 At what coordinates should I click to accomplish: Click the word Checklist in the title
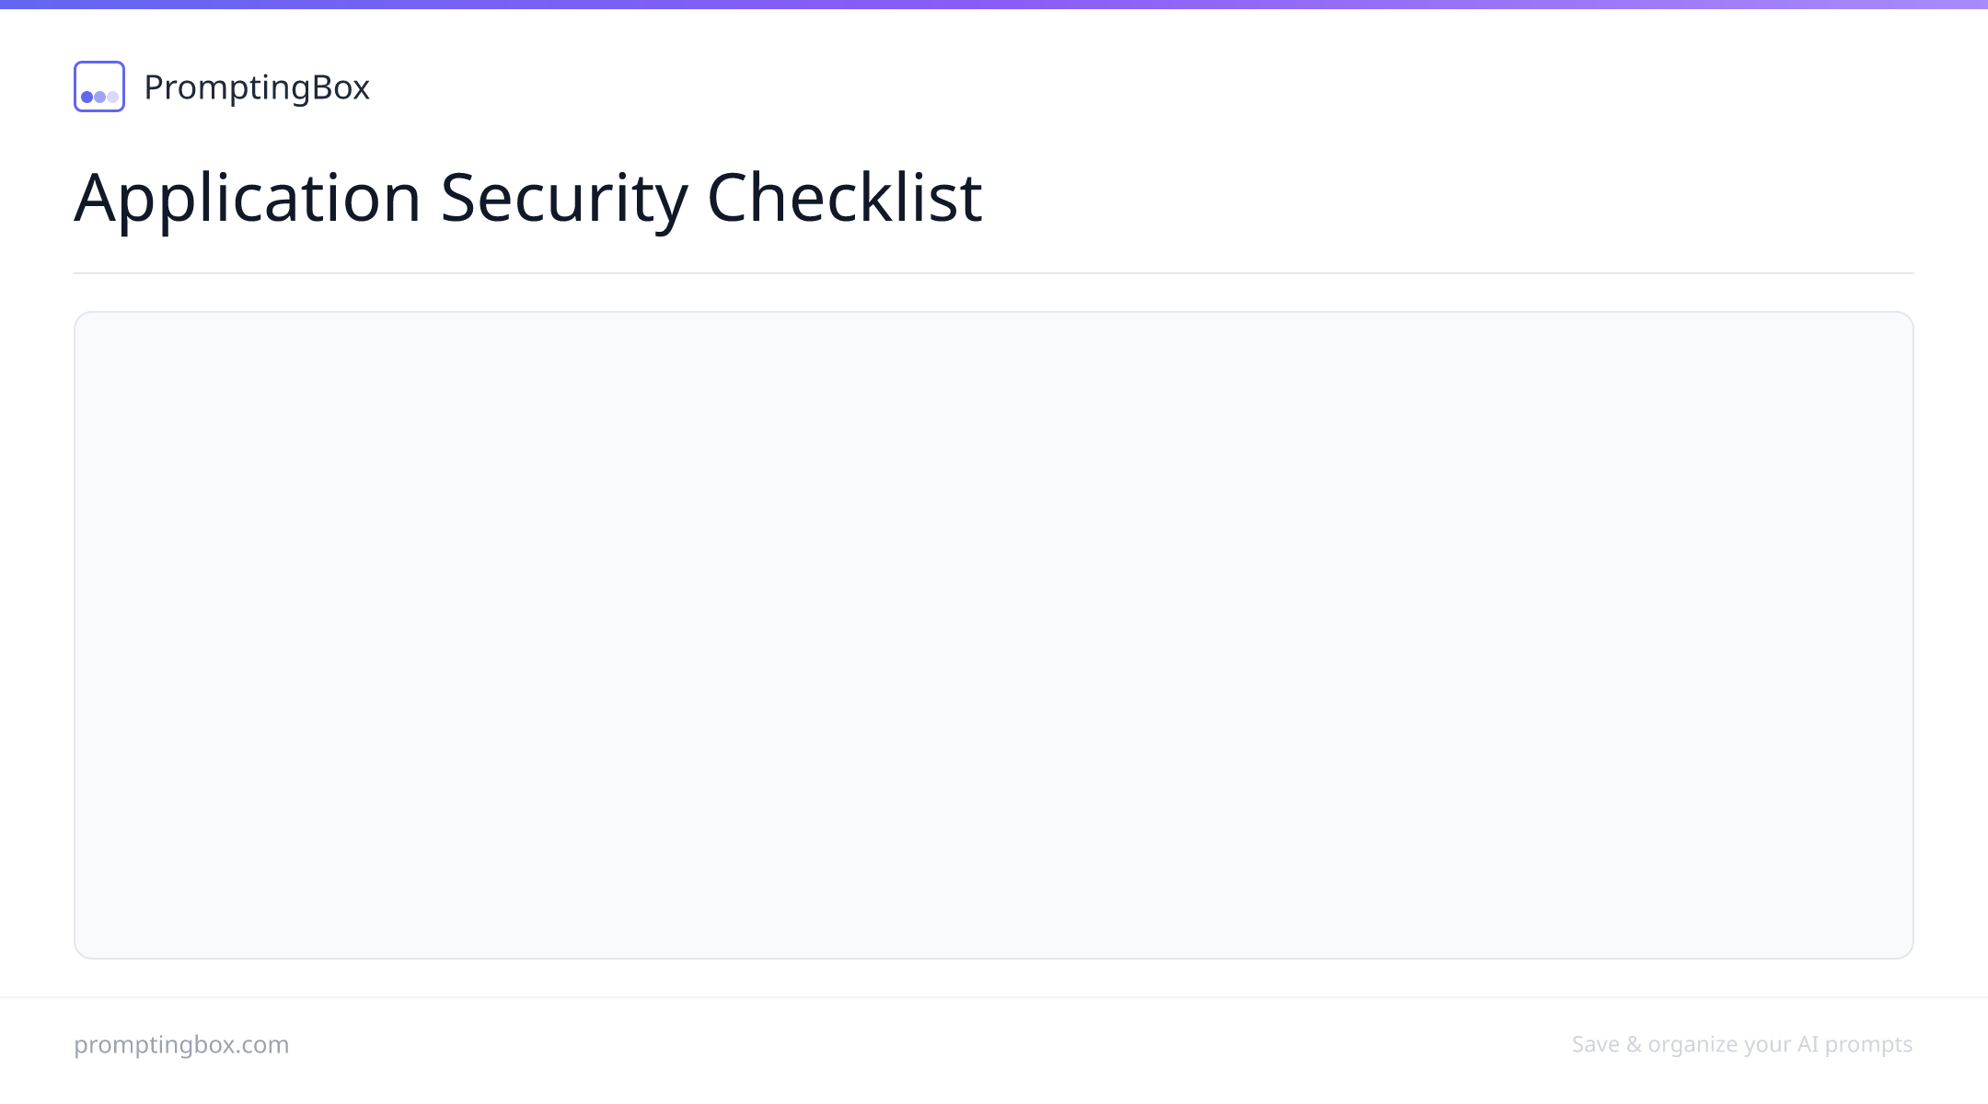(845, 197)
